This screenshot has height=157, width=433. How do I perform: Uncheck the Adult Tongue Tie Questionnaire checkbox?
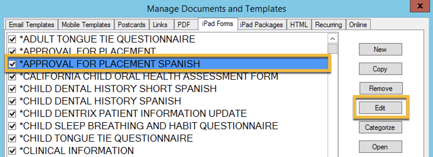point(12,40)
